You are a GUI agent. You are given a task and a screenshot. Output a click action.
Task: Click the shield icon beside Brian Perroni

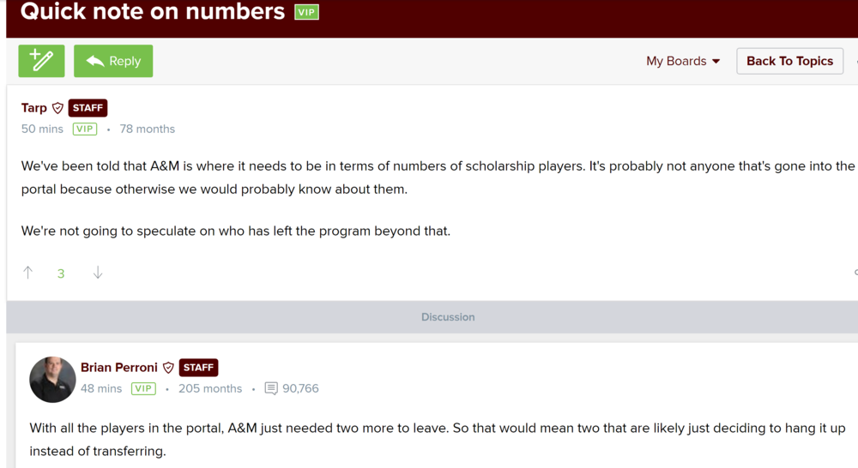click(x=169, y=368)
